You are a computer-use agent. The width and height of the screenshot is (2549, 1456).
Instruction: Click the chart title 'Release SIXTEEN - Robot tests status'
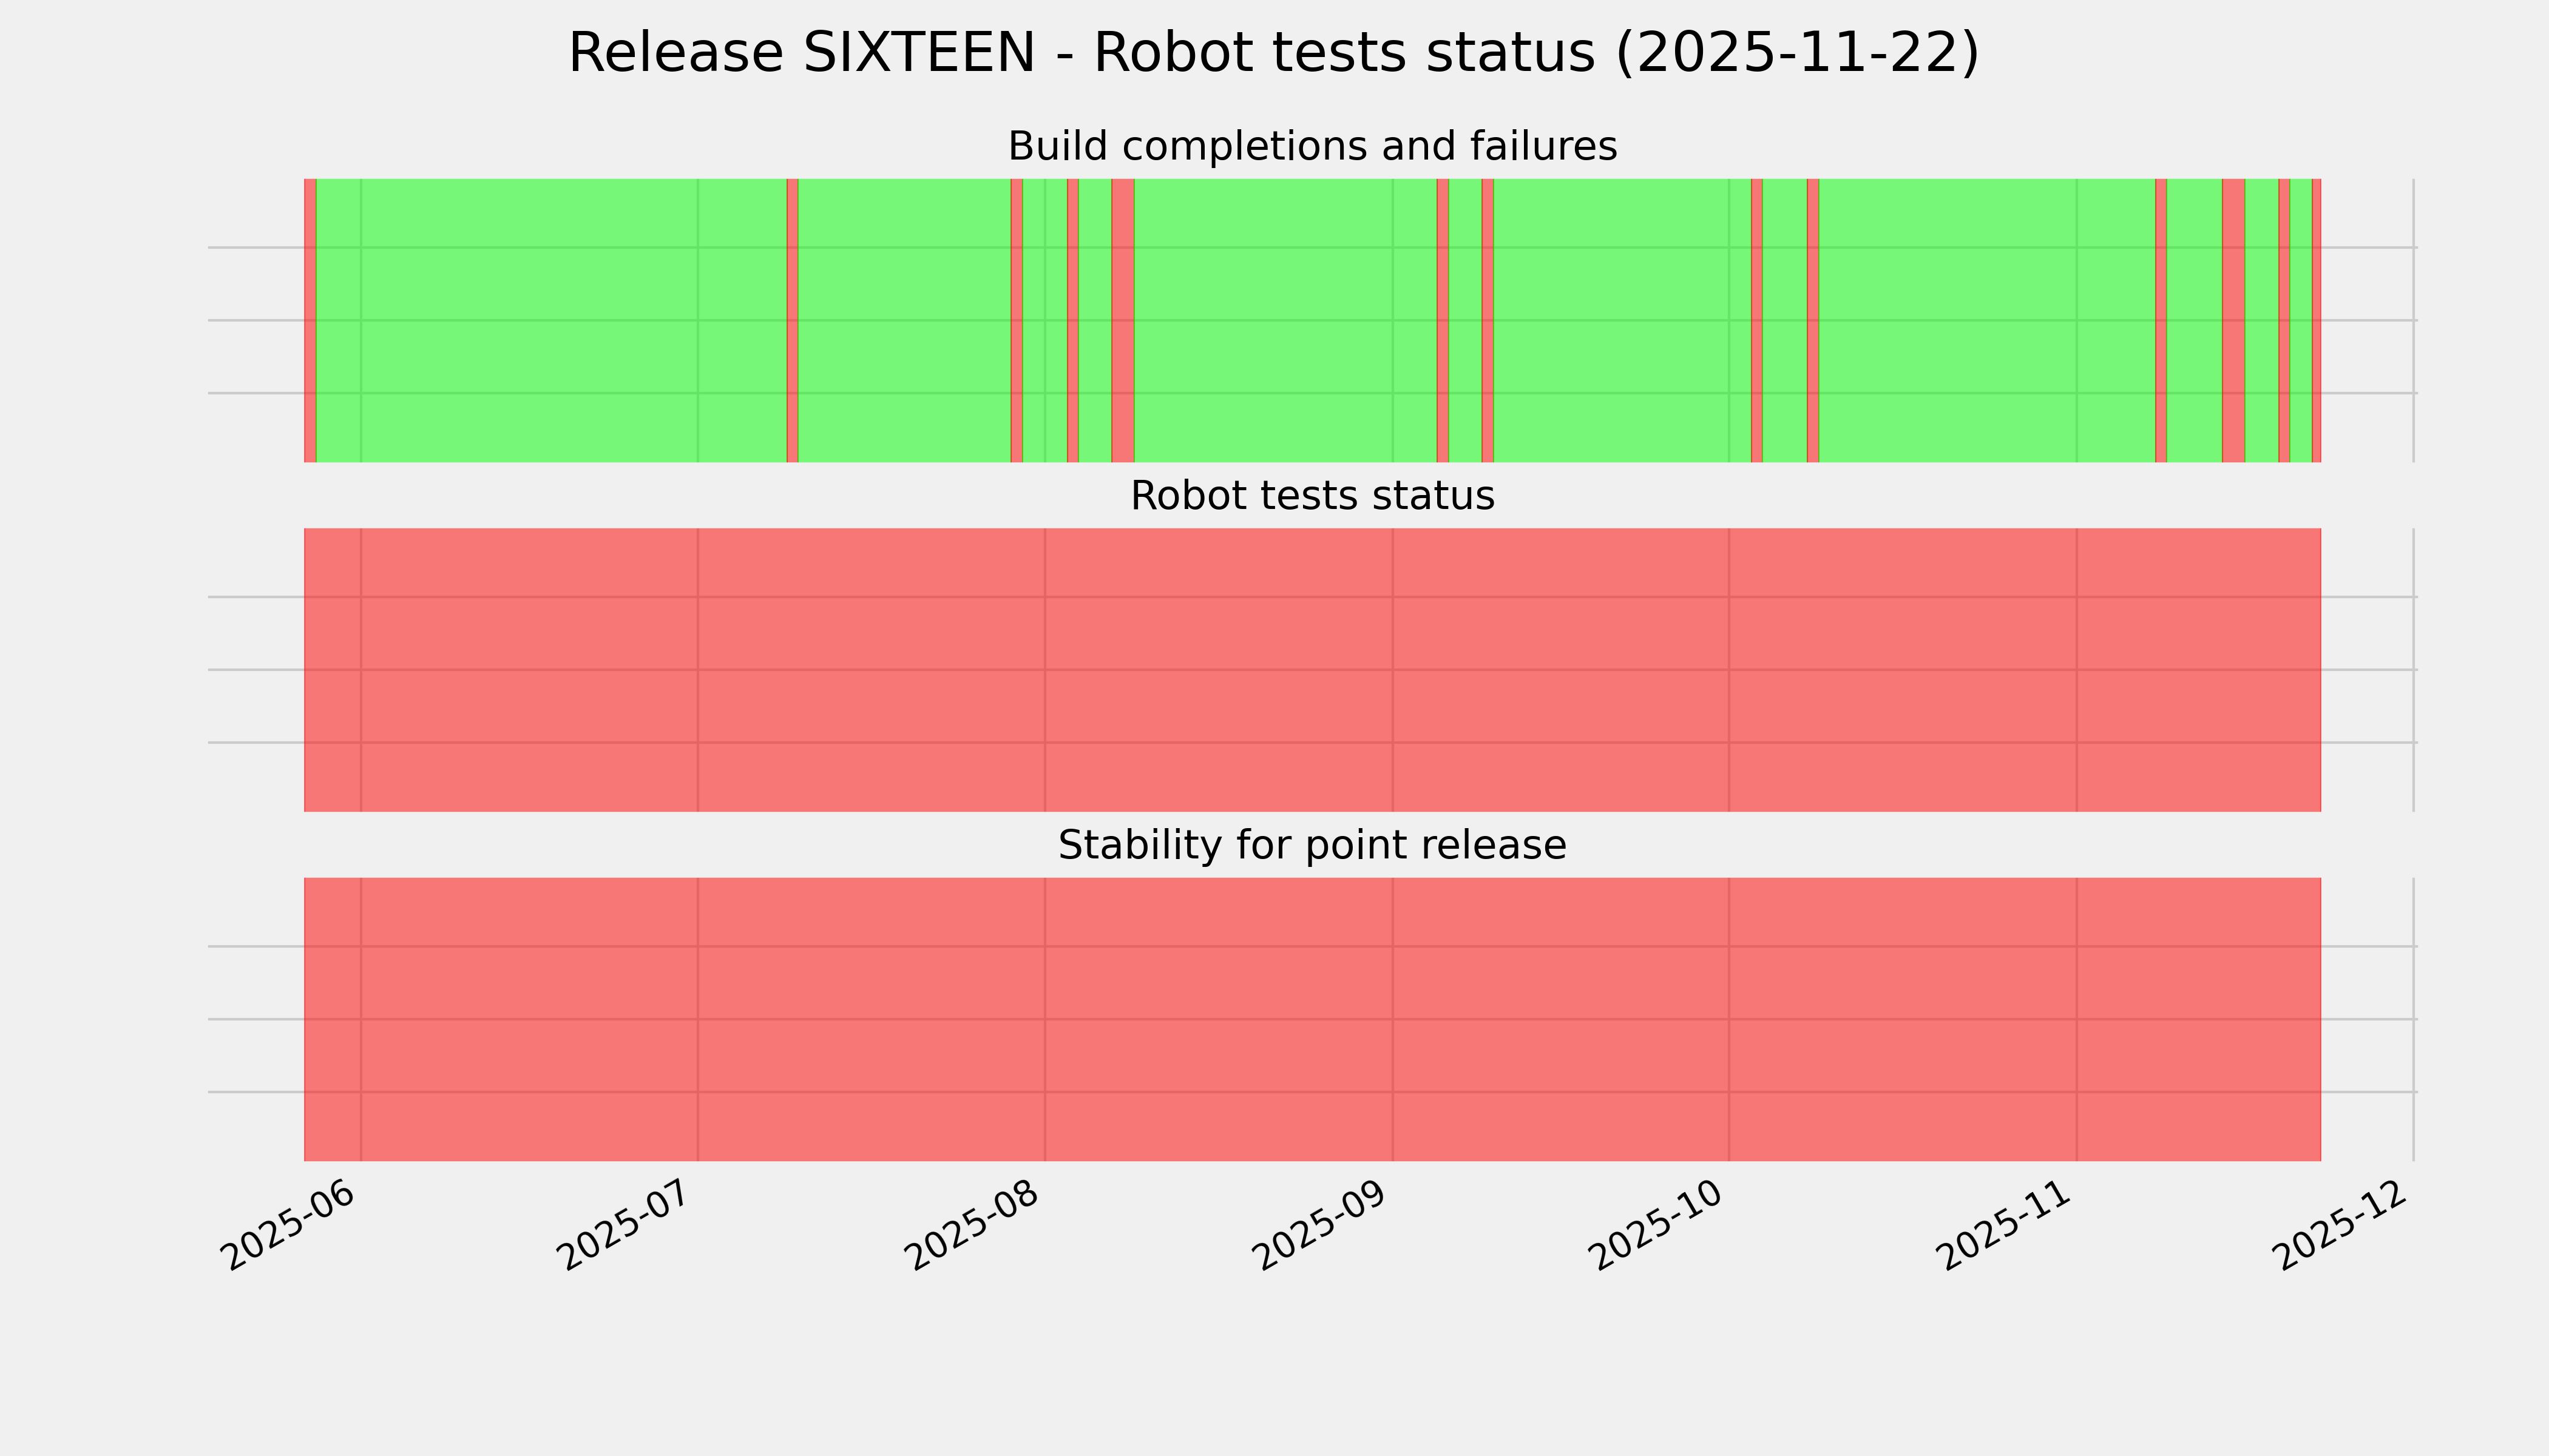pyautogui.click(x=1273, y=53)
